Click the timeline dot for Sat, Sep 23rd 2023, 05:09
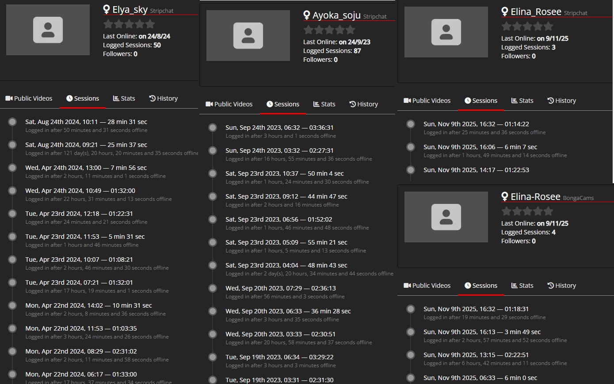This screenshot has height=384, width=614. click(213, 242)
